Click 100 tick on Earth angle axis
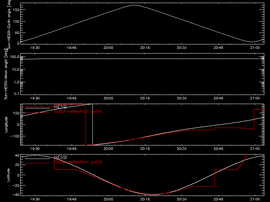The height and width of the screenshot is (202, 270). click(17, 21)
